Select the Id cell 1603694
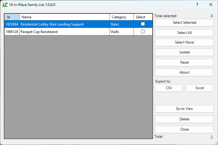The width and height of the screenshot is (218, 145). point(12,24)
